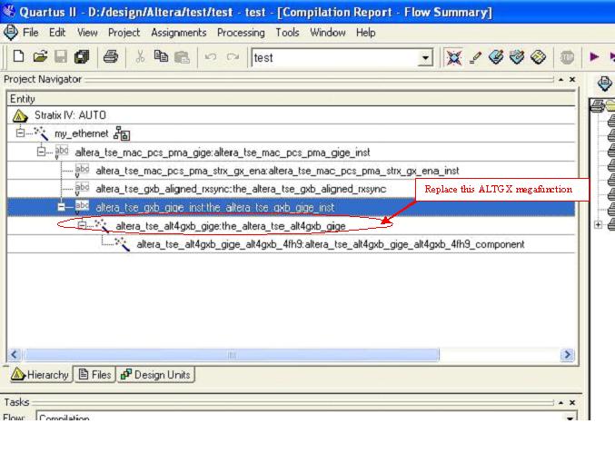Image resolution: width=615 pixels, height=453 pixels.
Task: Open the Pin Planner icon
Action: [496, 57]
